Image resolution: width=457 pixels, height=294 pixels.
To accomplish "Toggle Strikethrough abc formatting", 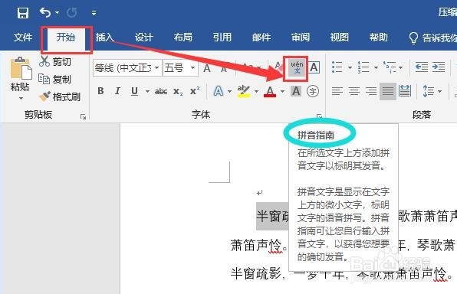I will [x=161, y=91].
